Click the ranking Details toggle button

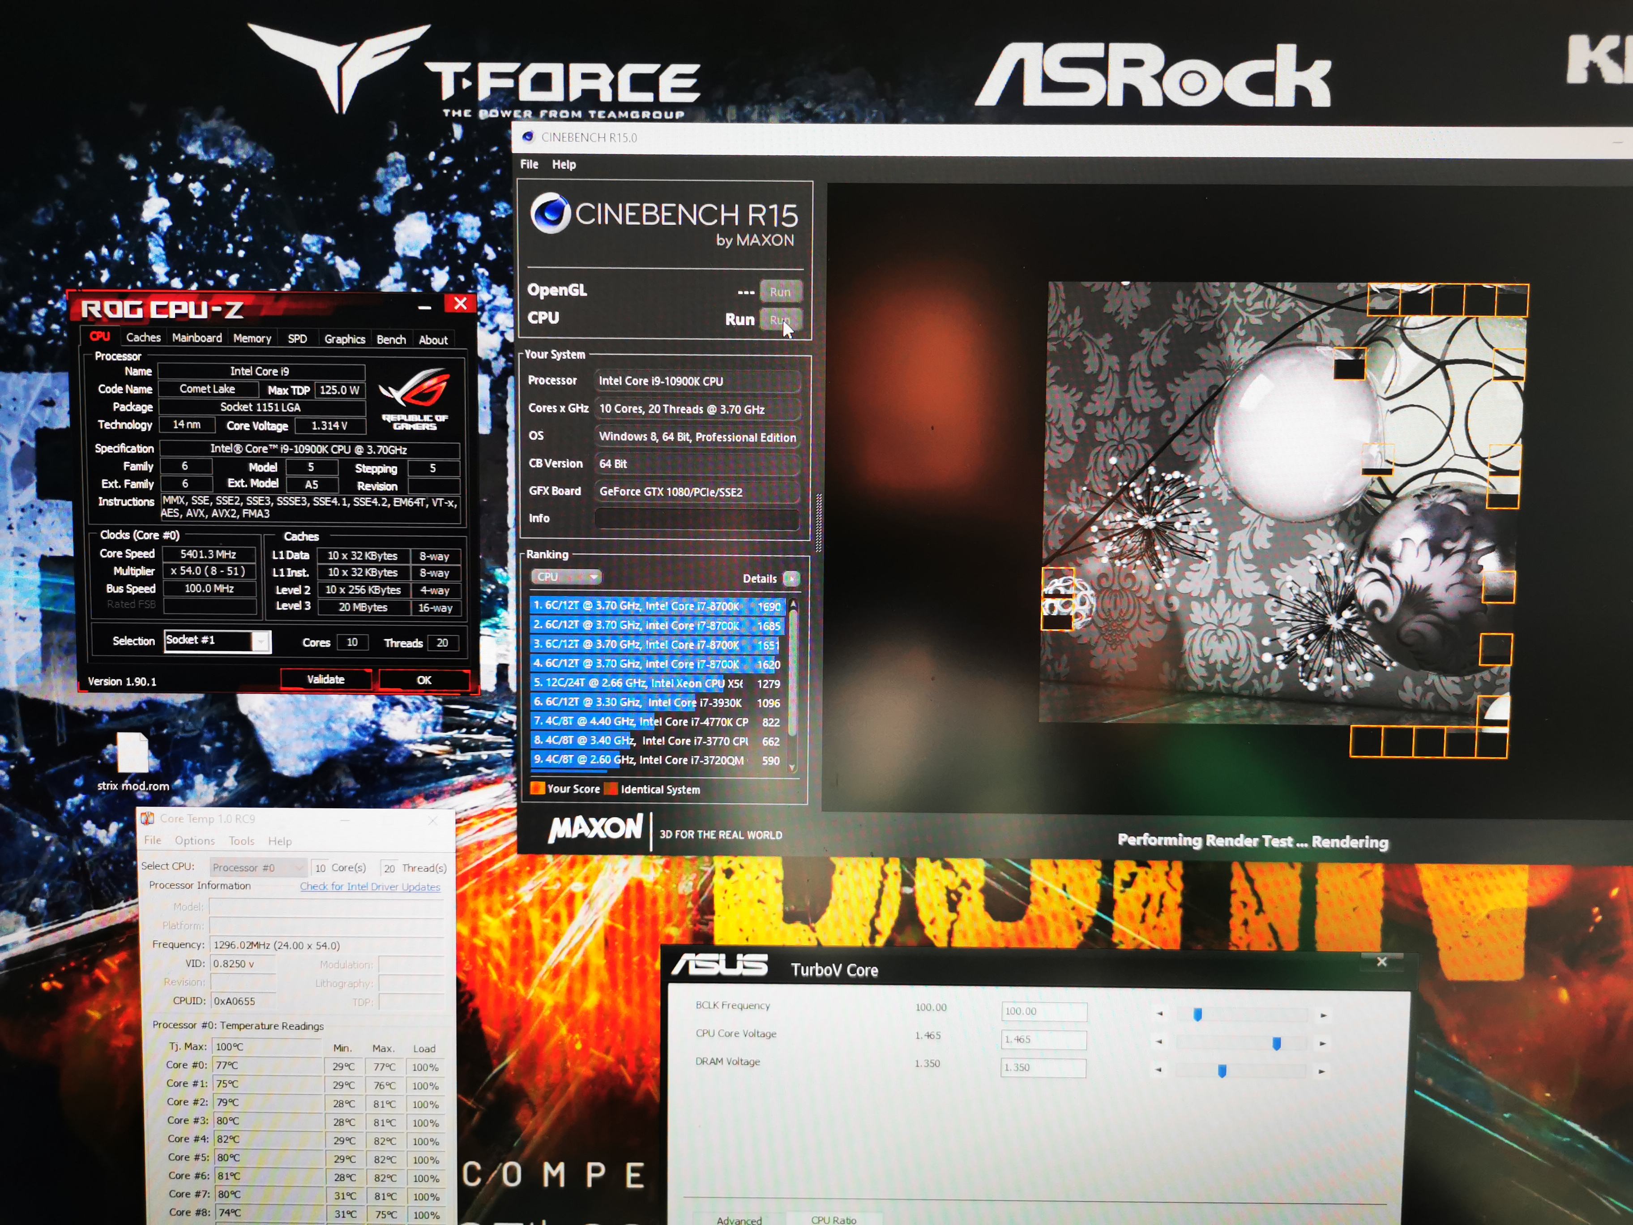(x=791, y=579)
